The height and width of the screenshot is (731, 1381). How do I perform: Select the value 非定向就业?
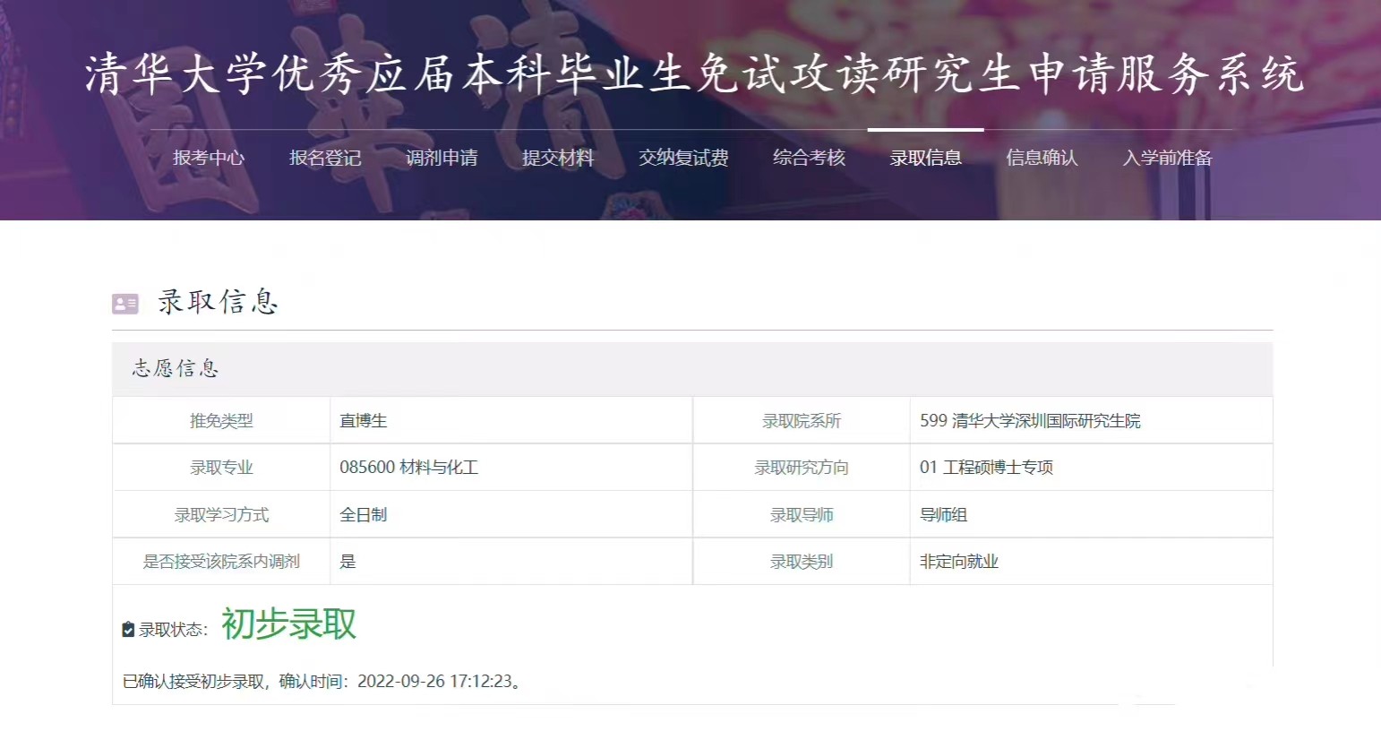point(958,561)
